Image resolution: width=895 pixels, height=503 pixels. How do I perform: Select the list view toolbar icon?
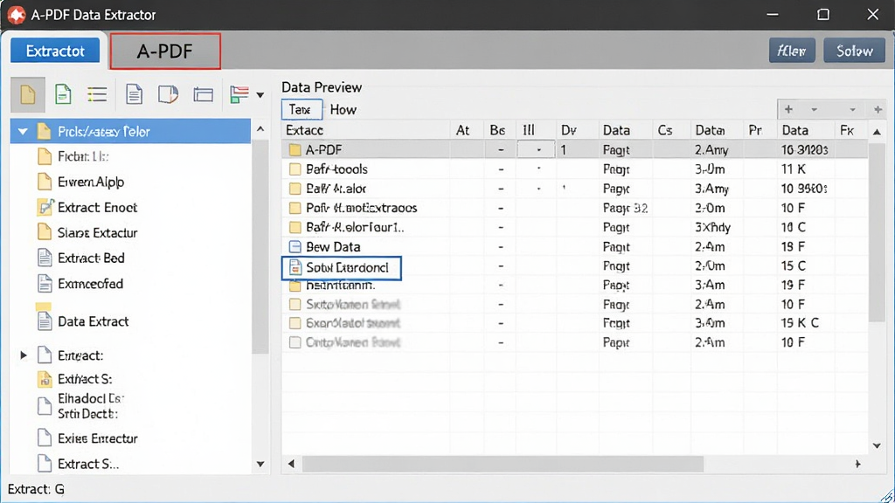[97, 94]
